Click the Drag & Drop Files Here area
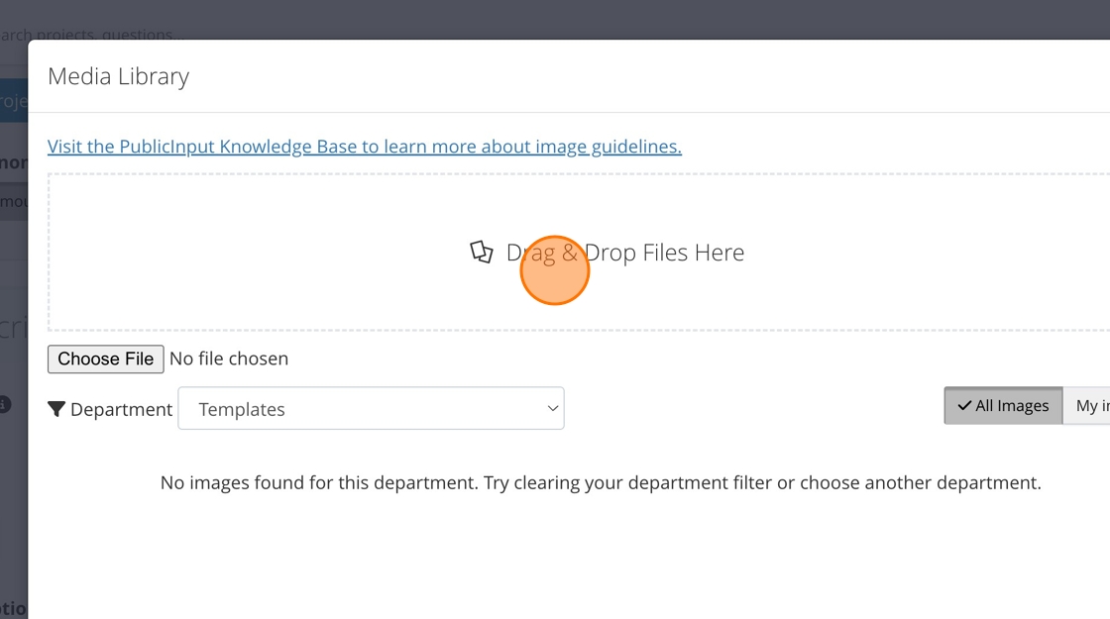1110x619 pixels. [x=624, y=253]
